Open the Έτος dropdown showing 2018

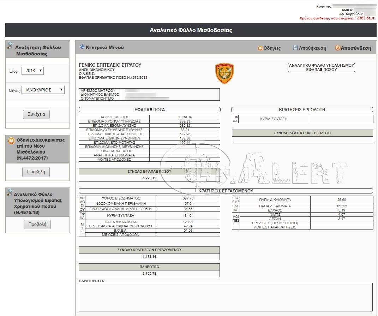pos(32,71)
